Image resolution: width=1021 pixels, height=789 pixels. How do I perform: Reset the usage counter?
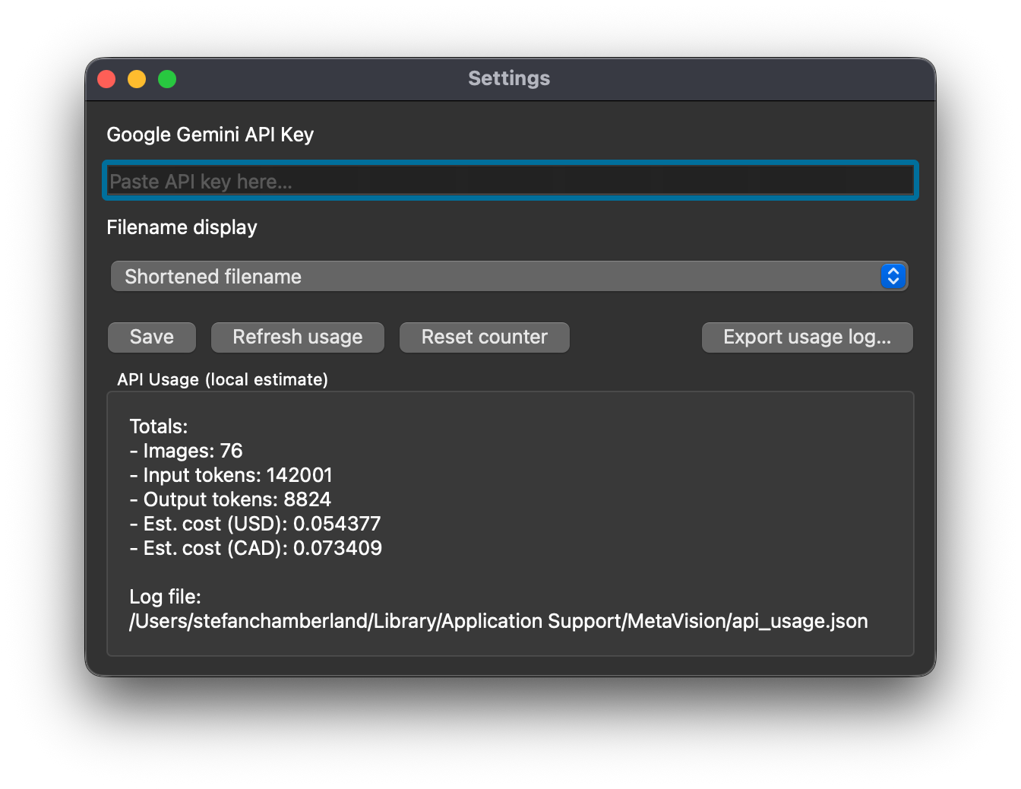(x=485, y=337)
